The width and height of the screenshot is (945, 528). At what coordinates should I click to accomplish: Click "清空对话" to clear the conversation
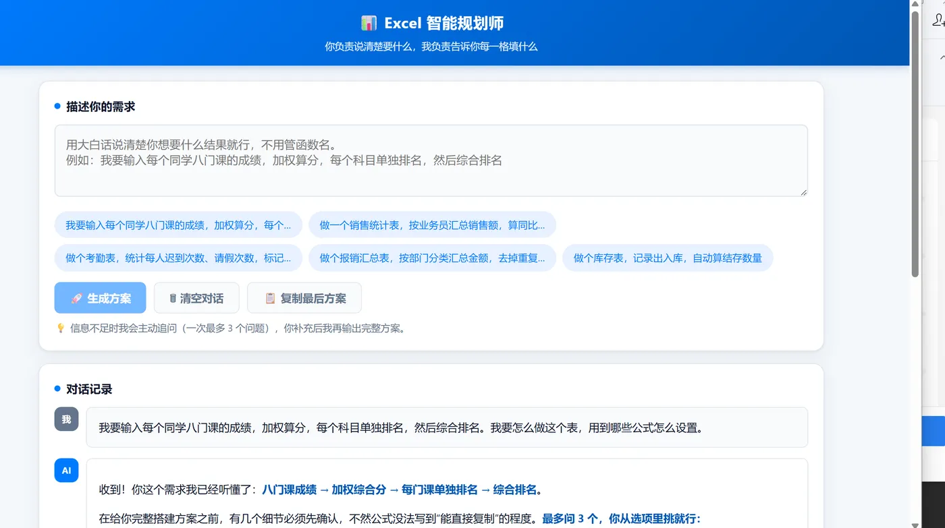[196, 298]
